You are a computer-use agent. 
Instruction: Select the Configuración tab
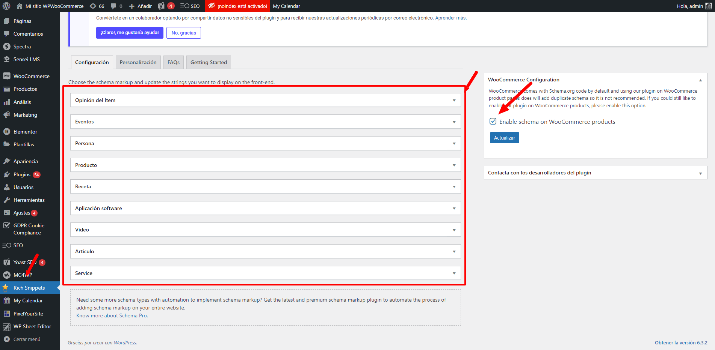pos(92,62)
